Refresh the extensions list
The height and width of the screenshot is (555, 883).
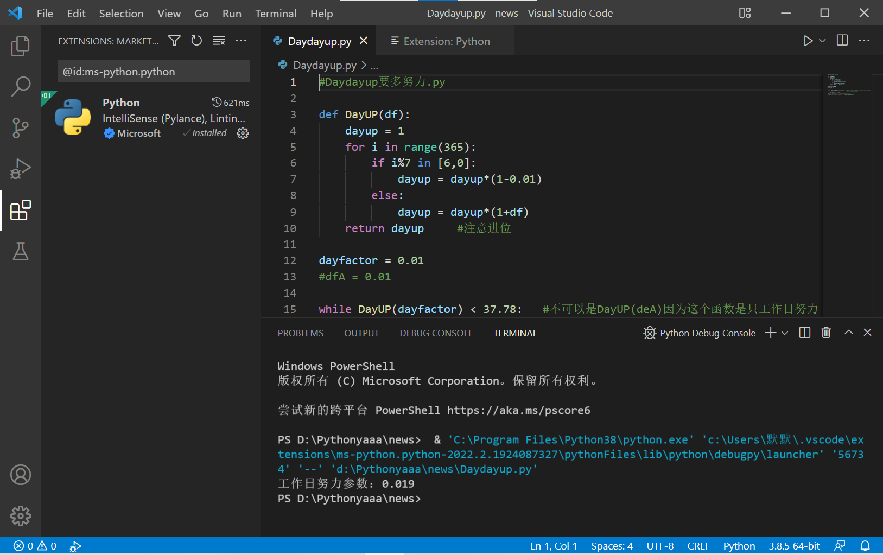point(196,41)
